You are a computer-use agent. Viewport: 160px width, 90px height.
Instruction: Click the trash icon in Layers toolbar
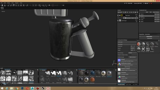pyautogui.click(x=137, y=12)
